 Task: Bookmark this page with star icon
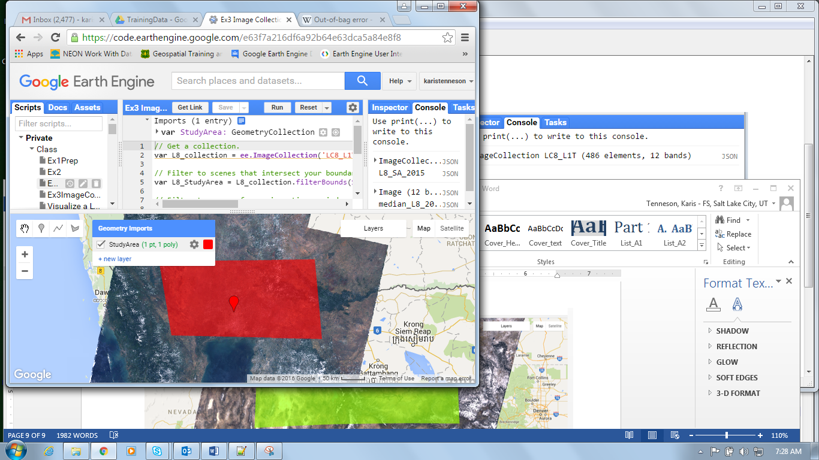447,37
